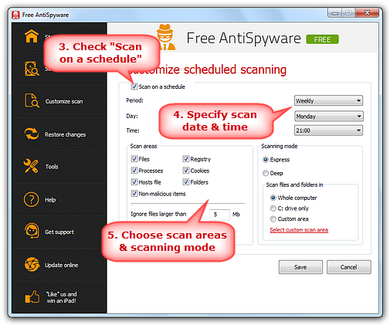Click the 'Ignore files larger than' label

pos(158,214)
